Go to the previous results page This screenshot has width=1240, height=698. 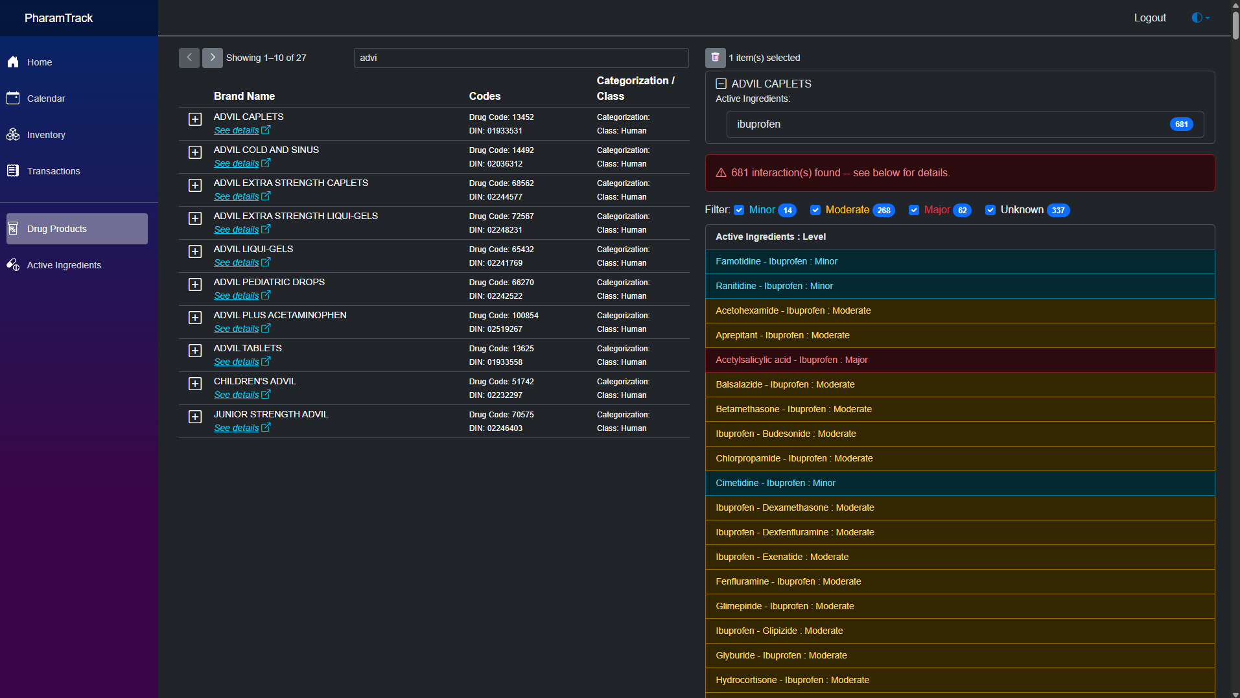(x=189, y=58)
